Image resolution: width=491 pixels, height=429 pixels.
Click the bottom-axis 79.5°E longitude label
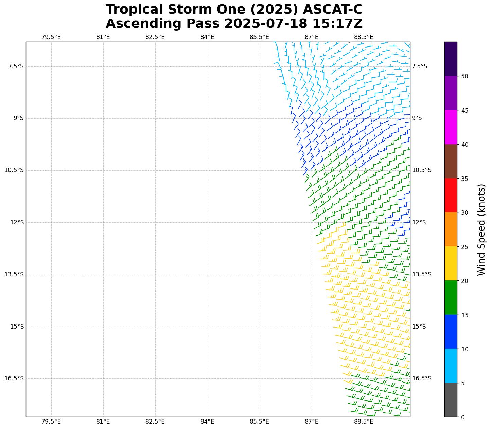(x=51, y=422)
